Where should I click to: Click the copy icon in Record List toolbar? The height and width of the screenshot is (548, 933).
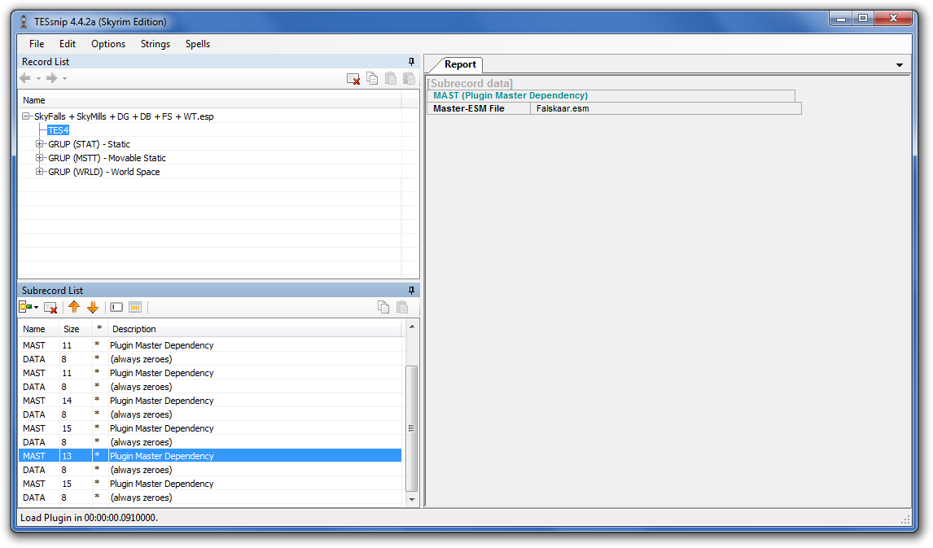coord(372,78)
